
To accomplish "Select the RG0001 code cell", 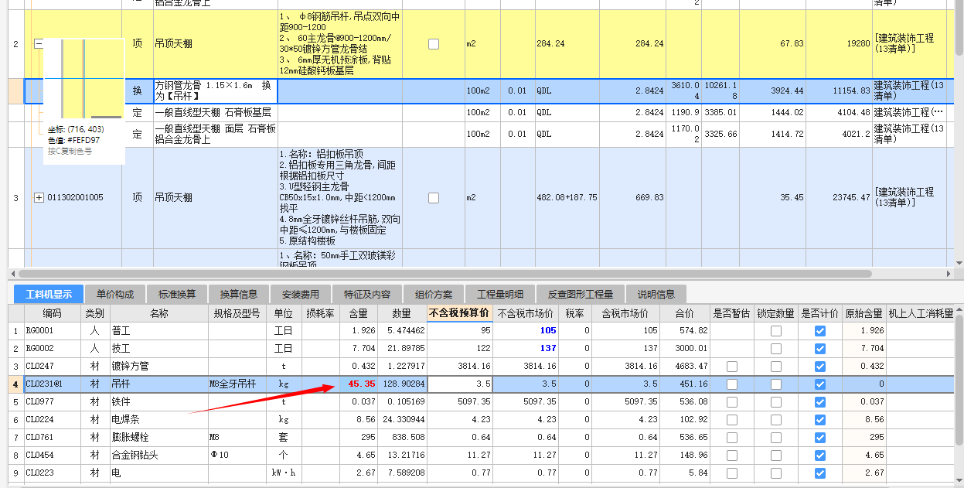I will 52,331.
